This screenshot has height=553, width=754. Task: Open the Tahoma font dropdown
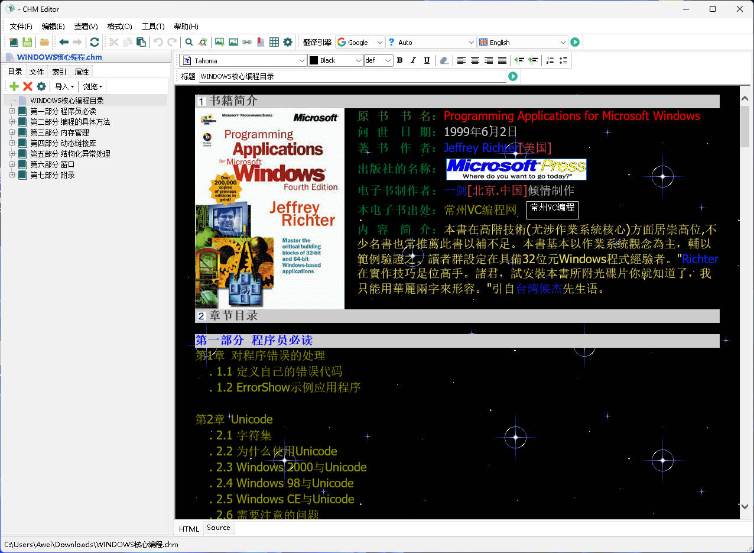(243, 60)
